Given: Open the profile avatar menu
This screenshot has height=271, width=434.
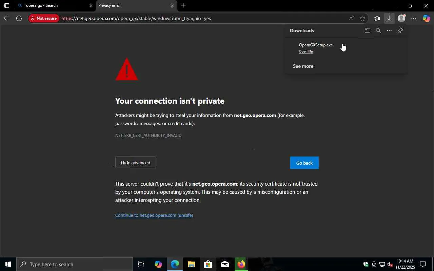Looking at the screenshot, I should (401, 18).
